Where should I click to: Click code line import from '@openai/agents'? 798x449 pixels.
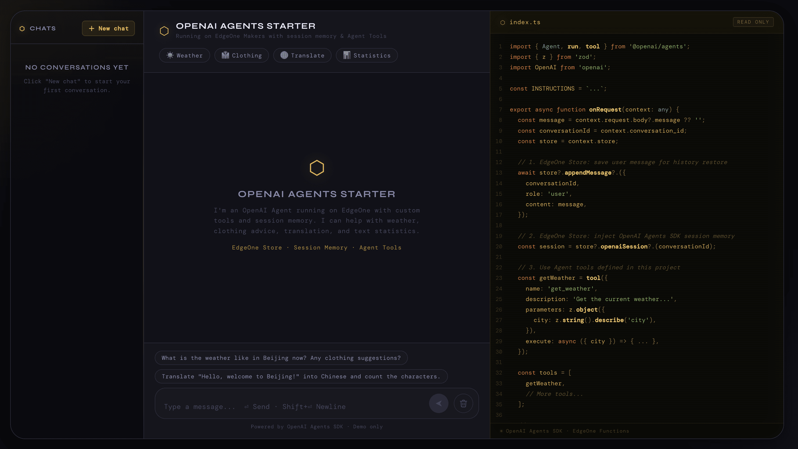600,46
